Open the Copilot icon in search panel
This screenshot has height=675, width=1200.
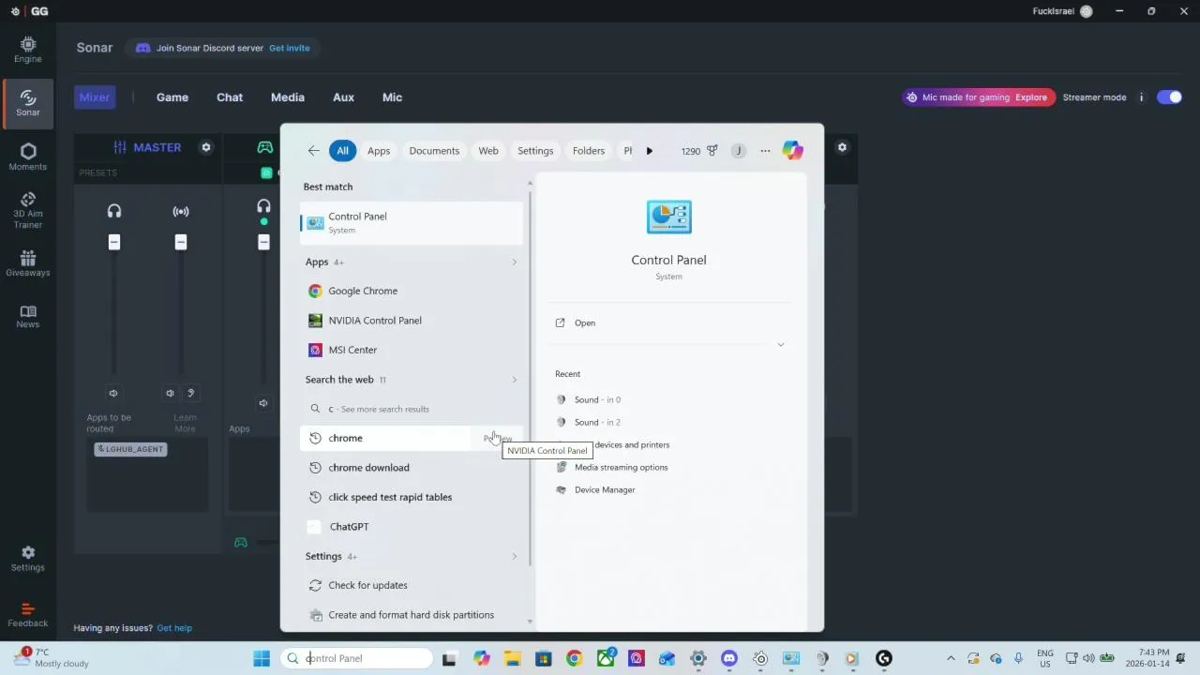pos(792,151)
